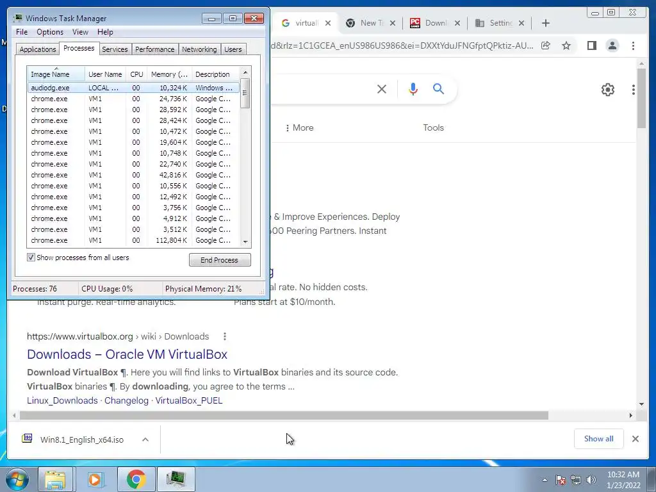Screen dimensions: 656x492
Task: Open the View menu in Task Manager
Action: (x=80, y=32)
